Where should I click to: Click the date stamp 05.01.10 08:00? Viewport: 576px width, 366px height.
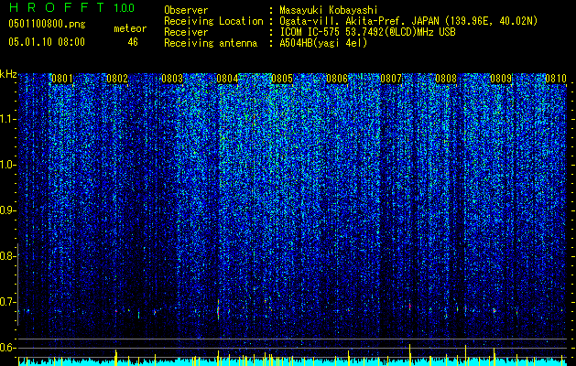[x=47, y=42]
